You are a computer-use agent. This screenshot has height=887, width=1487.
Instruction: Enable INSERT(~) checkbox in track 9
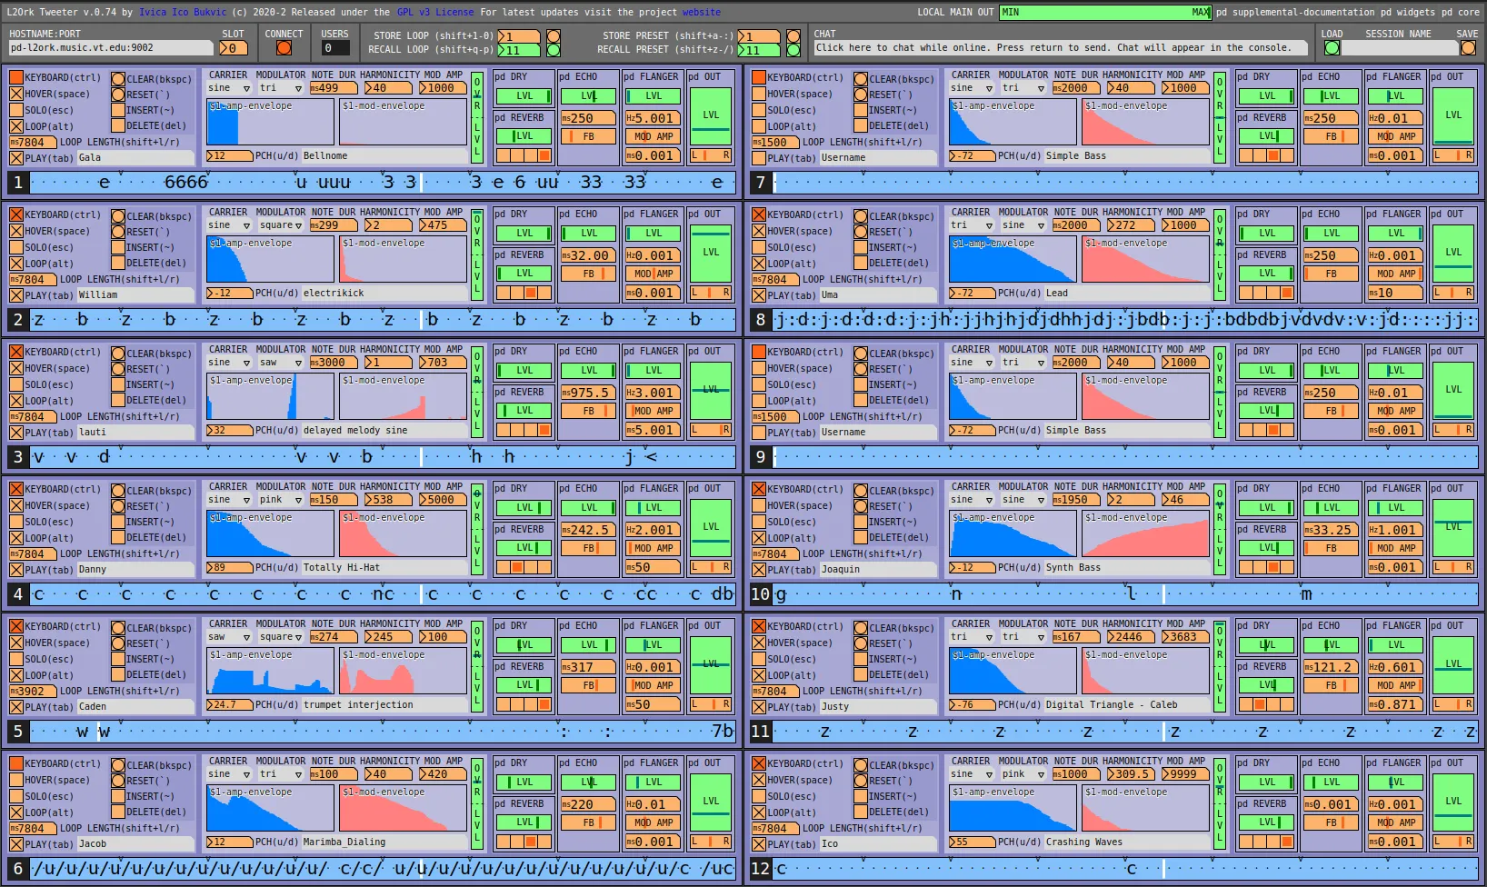tap(861, 384)
